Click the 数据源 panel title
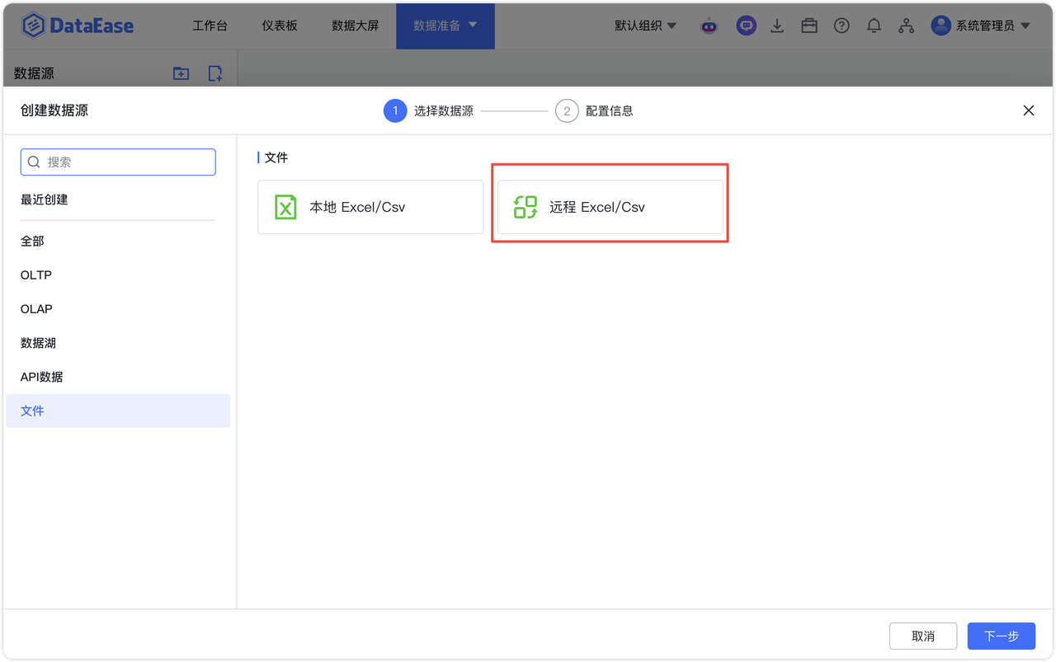 35,73
